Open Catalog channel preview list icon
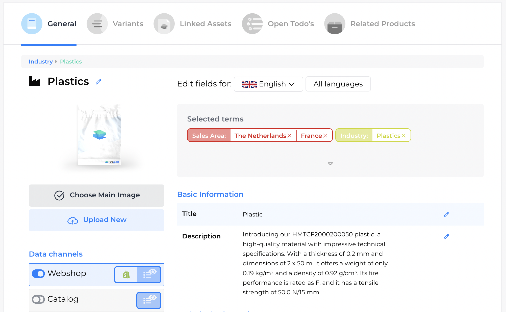506x312 pixels. tap(149, 300)
